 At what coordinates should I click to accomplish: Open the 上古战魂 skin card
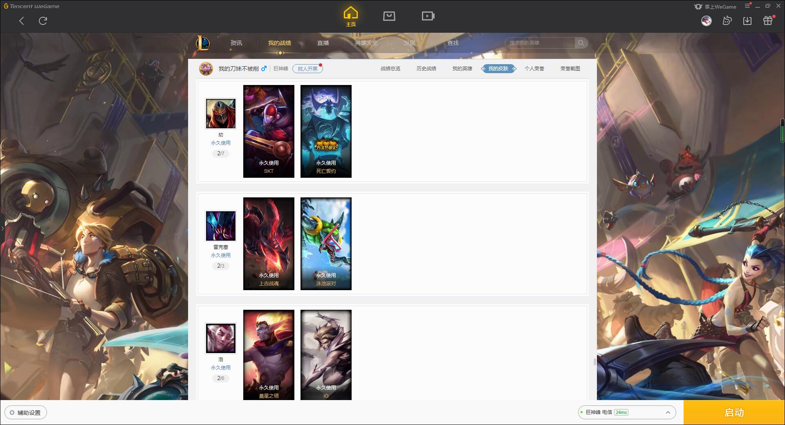click(x=269, y=244)
